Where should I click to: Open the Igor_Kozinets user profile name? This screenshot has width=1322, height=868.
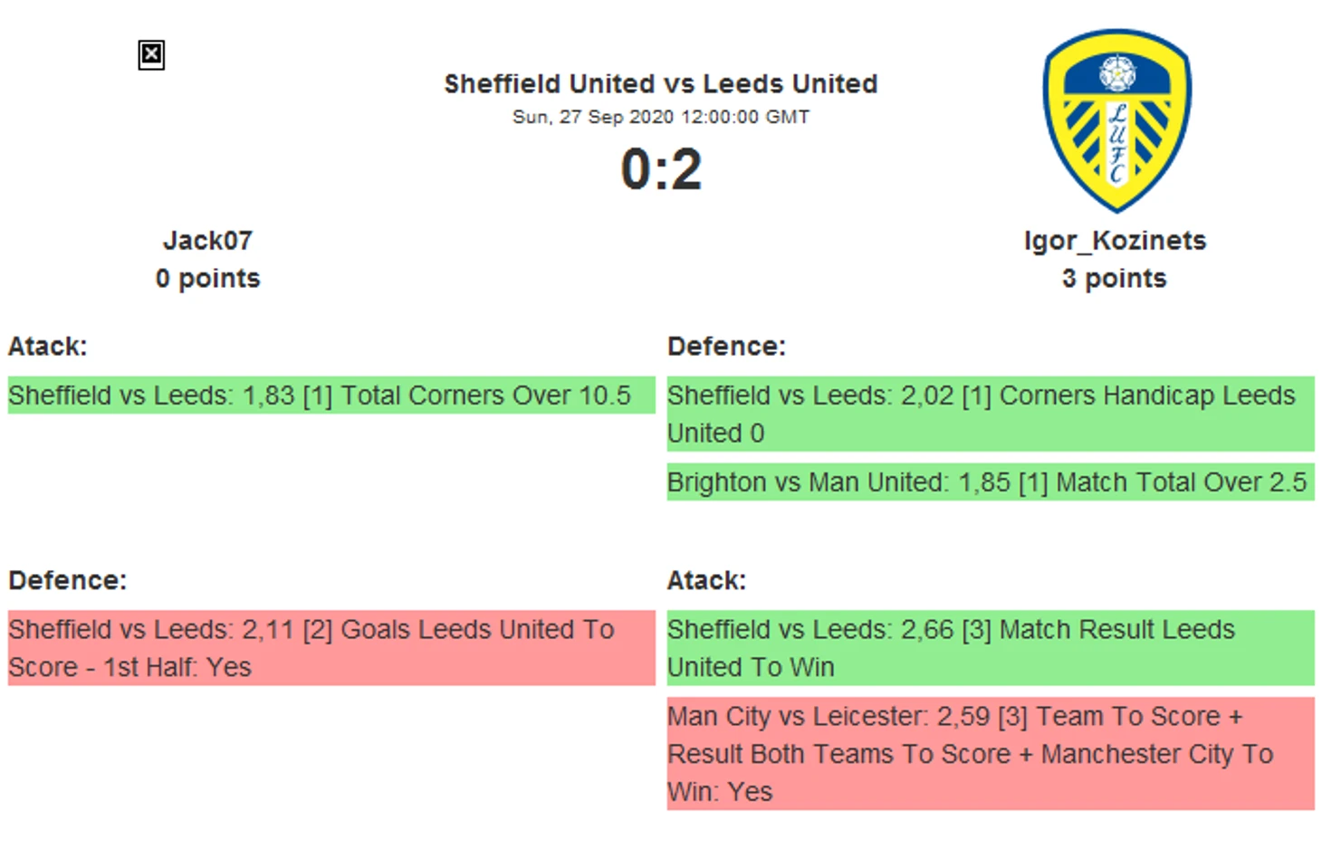tap(1115, 241)
